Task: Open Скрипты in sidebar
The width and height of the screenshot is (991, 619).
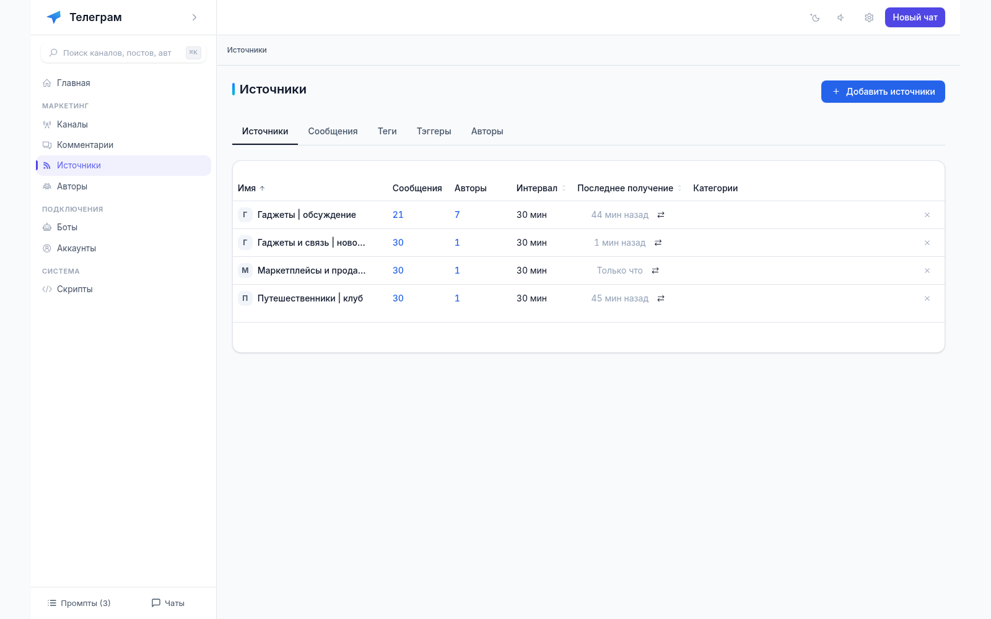Action: (x=123, y=289)
